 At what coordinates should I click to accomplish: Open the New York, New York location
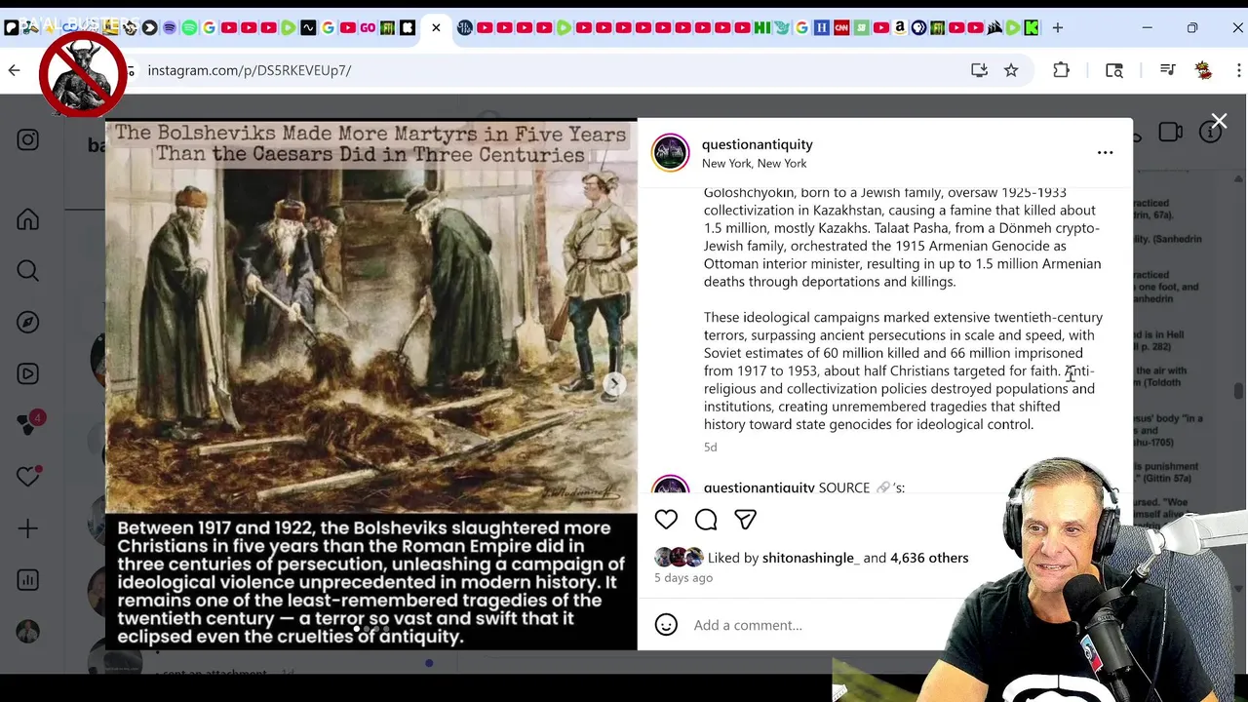754,163
